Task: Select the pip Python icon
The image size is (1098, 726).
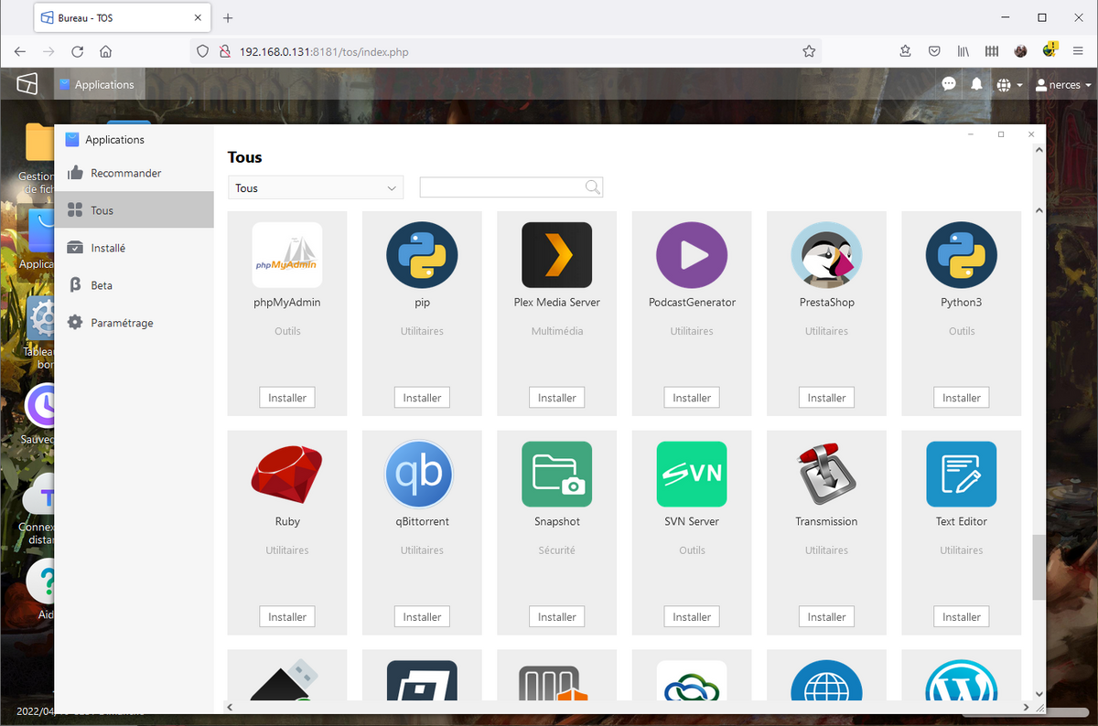Action: pyautogui.click(x=422, y=255)
